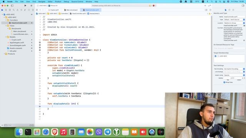Open Telegram from the Dock
Screen dimensions: 246x138
click(x=108, y=132)
